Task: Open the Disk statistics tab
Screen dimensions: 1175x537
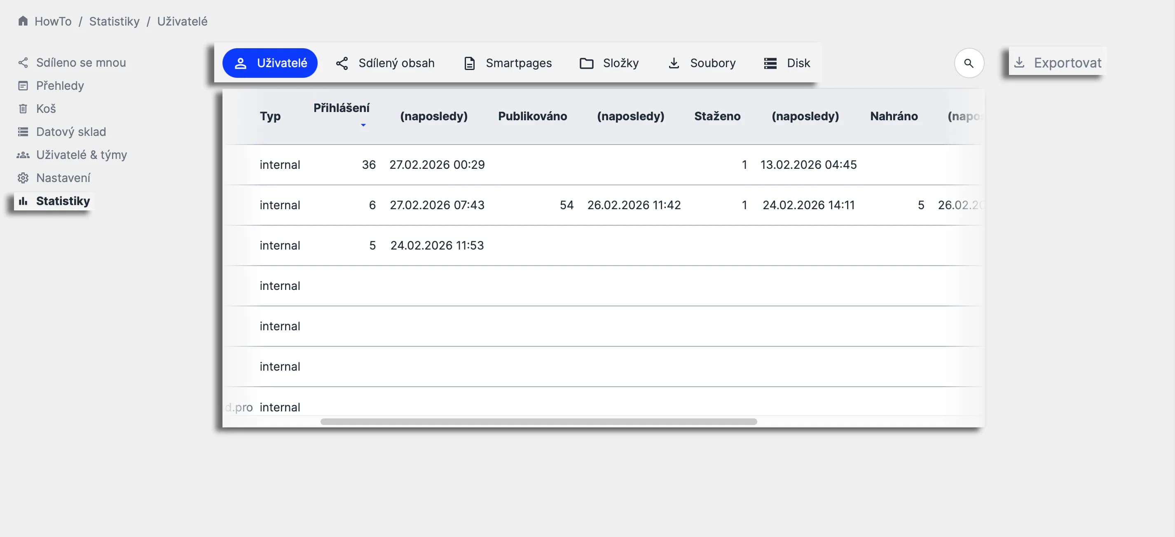Action: click(787, 63)
